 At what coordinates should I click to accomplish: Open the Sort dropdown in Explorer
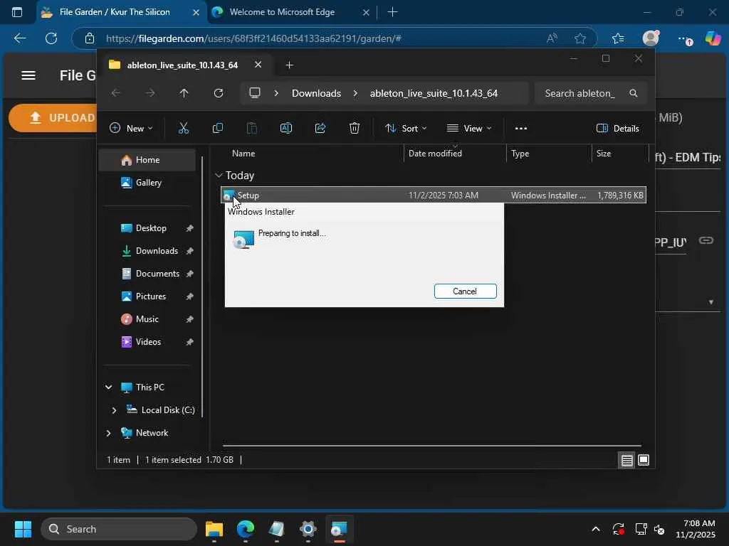pos(406,128)
